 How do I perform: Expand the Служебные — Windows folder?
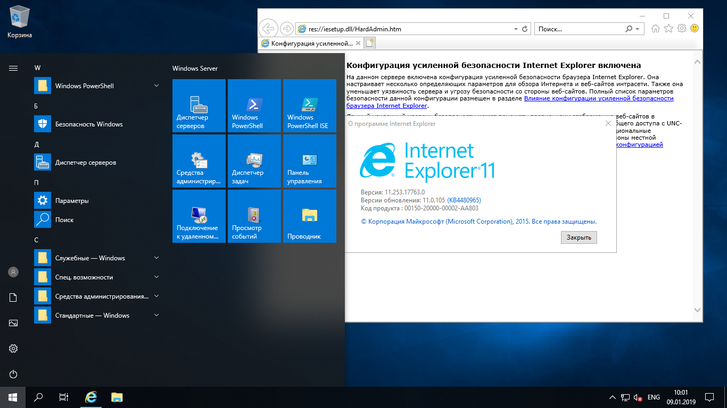[x=156, y=258]
